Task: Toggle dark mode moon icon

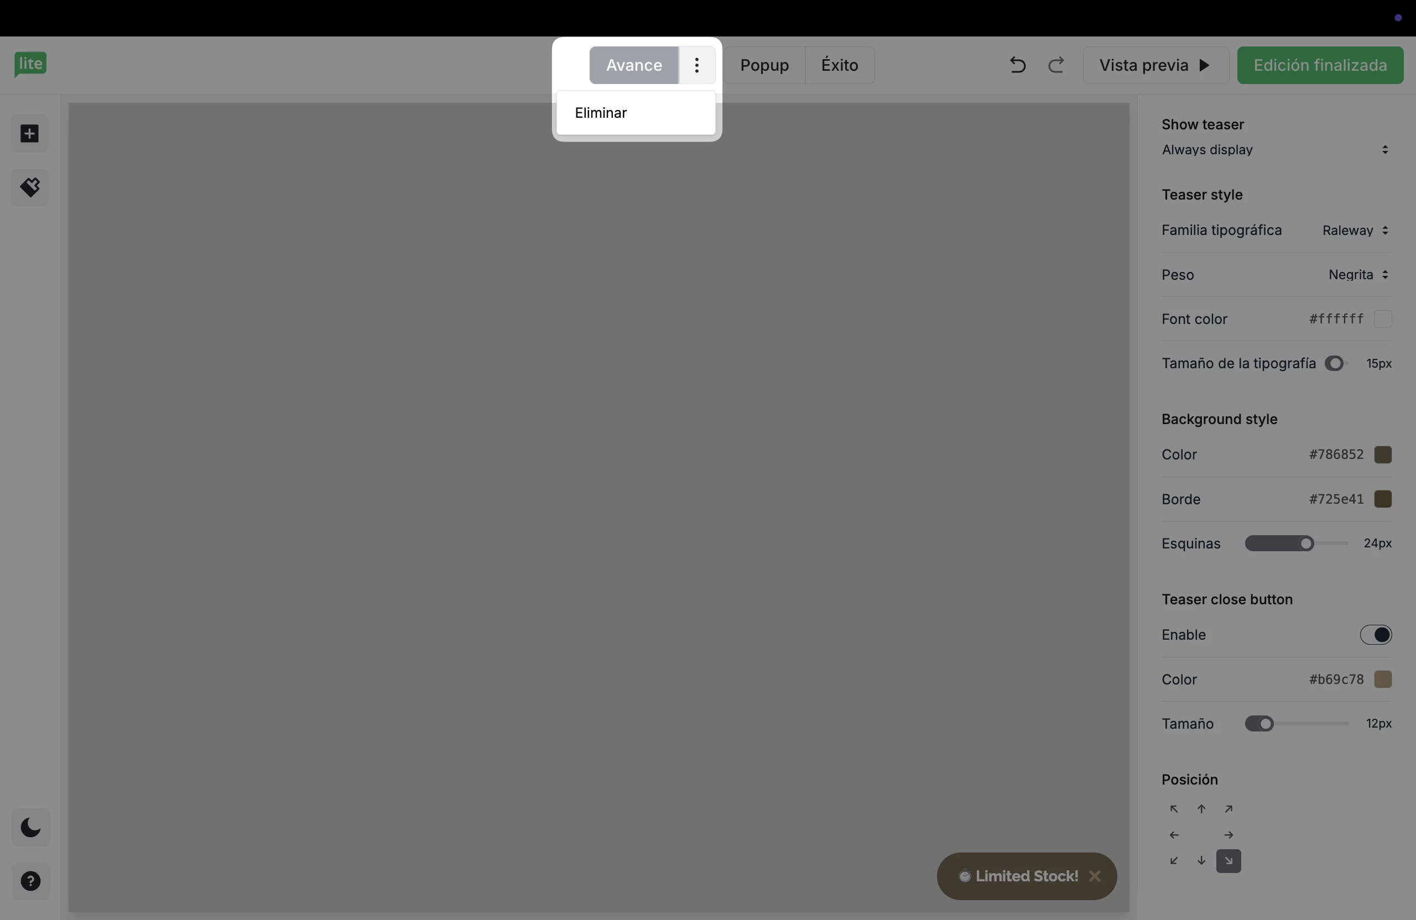Action: tap(30, 827)
